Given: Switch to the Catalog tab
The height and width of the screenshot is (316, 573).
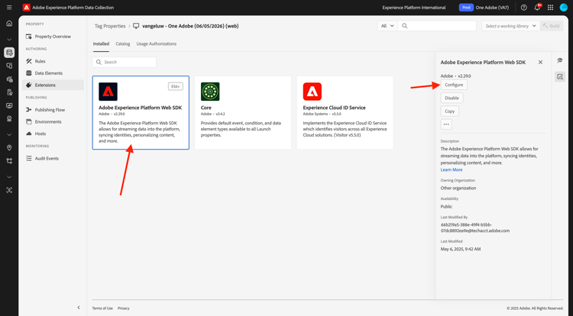Looking at the screenshot, I should (123, 44).
